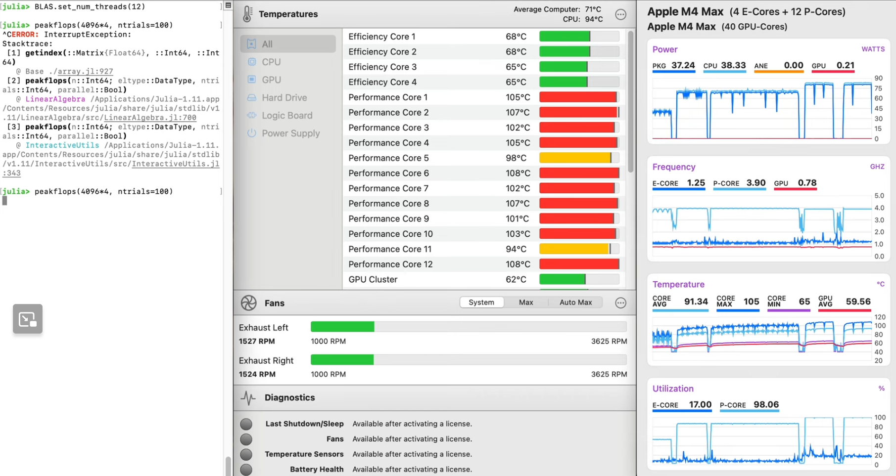Click the PKG 37.24 power reading
The image size is (896, 476).
pos(673,66)
